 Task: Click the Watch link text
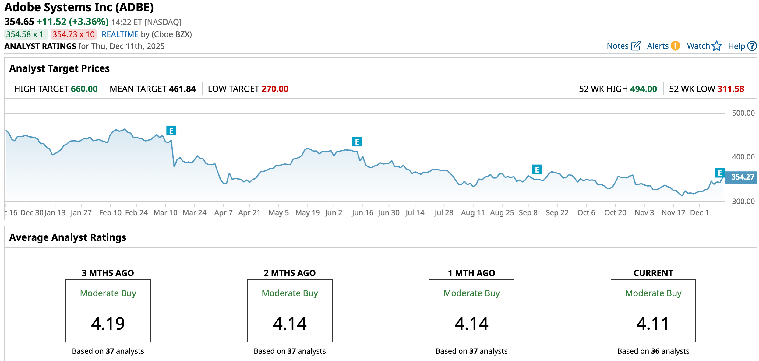tap(698, 46)
